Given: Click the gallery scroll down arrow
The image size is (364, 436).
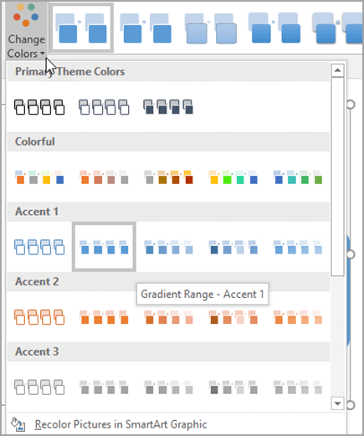Looking at the screenshot, I should coord(337,403).
